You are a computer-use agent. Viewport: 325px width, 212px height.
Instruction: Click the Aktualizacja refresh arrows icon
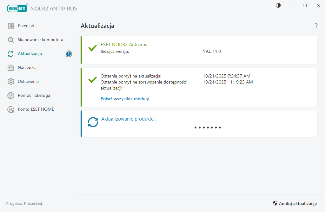pyautogui.click(x=11, y=54)
